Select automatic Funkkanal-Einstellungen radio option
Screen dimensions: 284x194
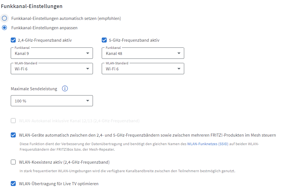pos(4,18)
